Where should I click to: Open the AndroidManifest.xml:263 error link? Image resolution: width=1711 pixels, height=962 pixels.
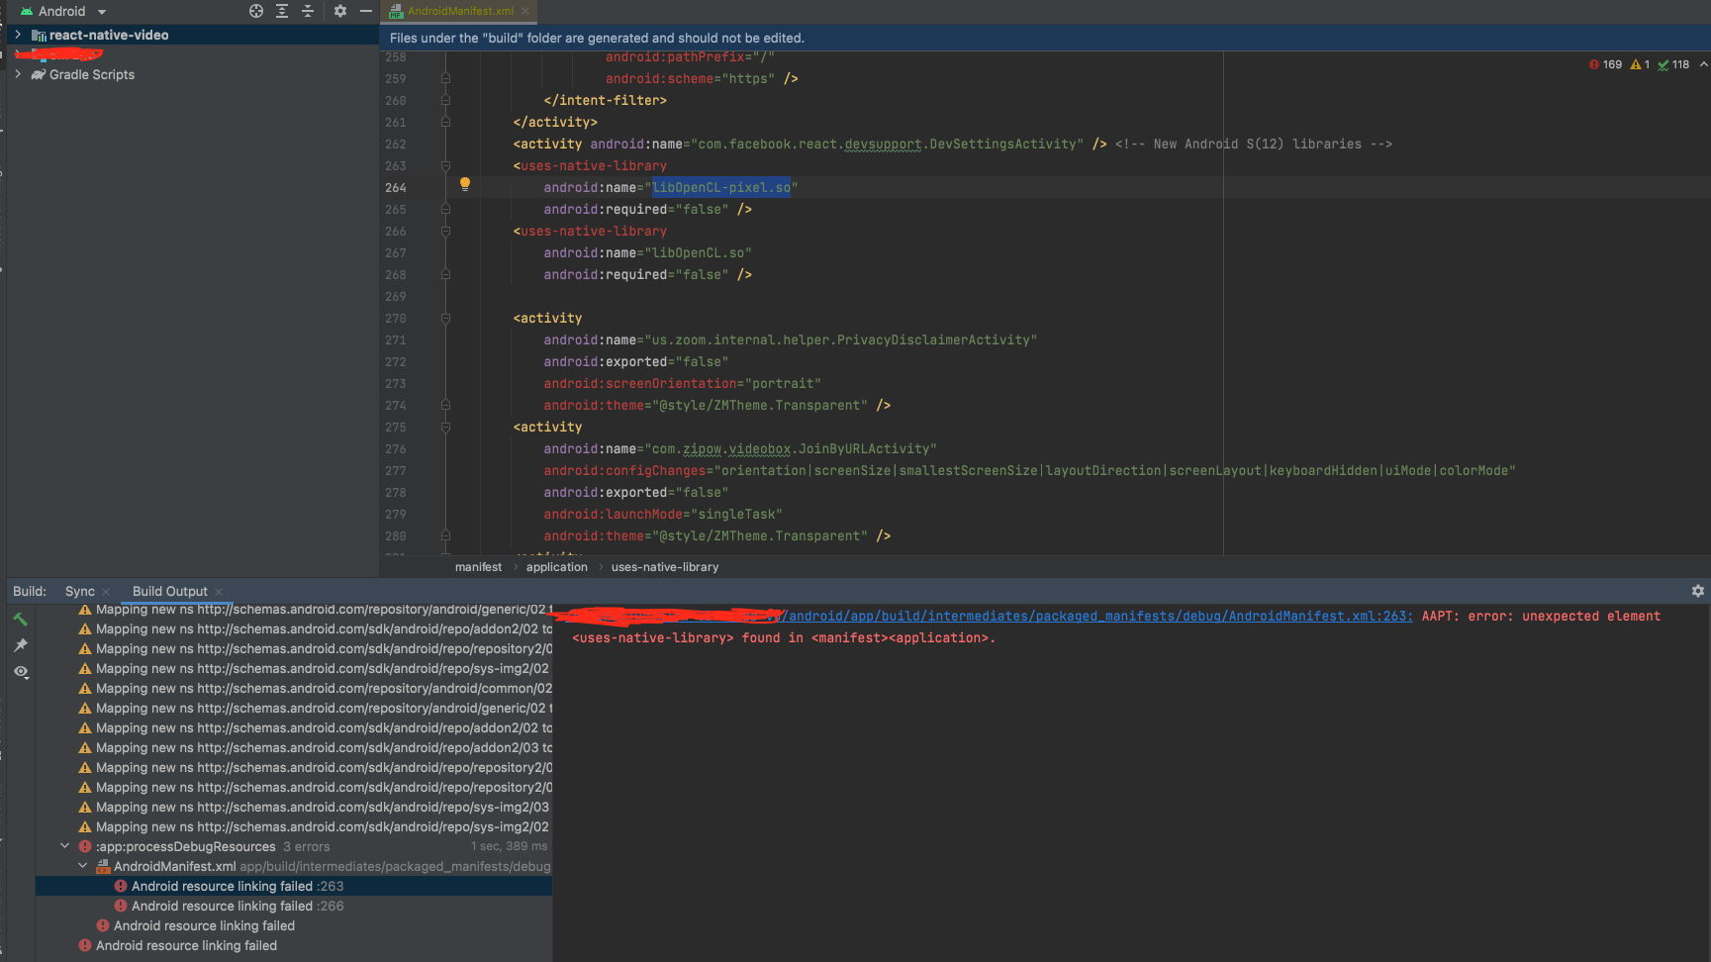[1326, 616]
